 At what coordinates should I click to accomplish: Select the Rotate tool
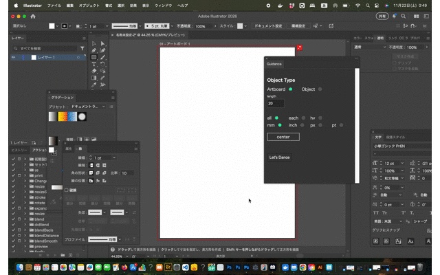pyautogui.click(x=102, y=64)
